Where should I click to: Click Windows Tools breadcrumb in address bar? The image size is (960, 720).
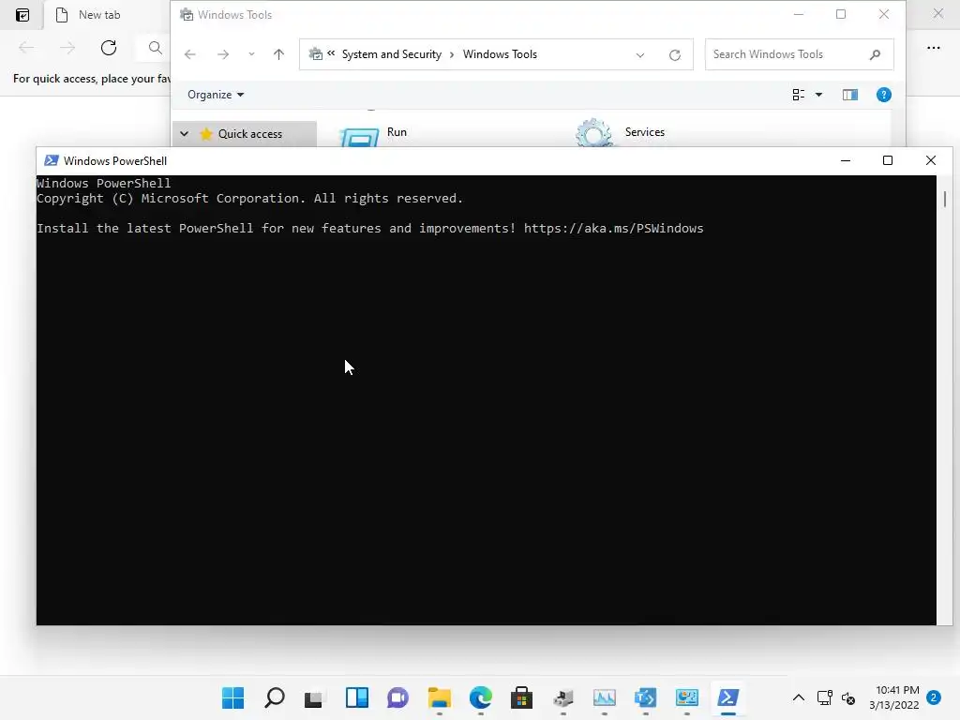500,54
